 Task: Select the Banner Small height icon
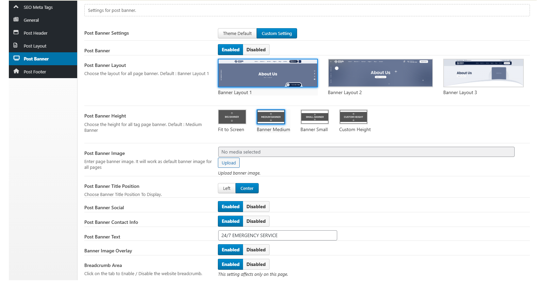(x=314, y=117)
